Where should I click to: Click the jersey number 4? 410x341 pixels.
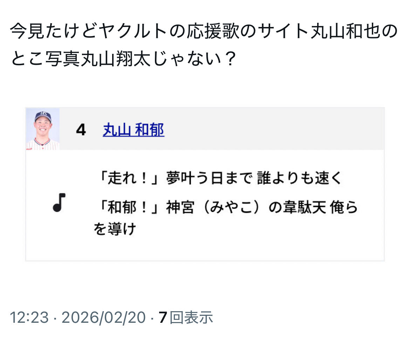(81, 131)
